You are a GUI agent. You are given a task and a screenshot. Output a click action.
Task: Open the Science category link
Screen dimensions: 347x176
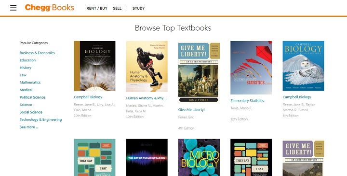[26, 105]
